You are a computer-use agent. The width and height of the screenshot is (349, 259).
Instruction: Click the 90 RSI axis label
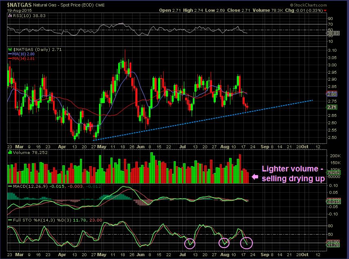pos(330,18)
